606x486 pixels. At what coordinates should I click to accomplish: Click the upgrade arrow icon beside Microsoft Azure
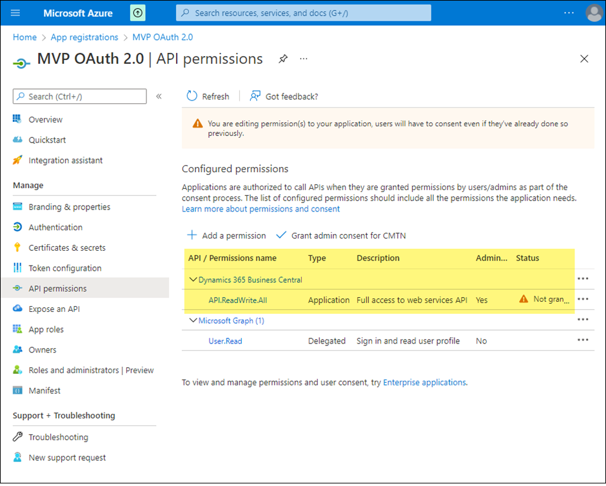point(137,13)
